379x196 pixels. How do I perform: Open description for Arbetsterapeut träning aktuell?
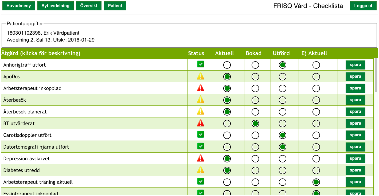pyautogui.click(x=38, y=182)
